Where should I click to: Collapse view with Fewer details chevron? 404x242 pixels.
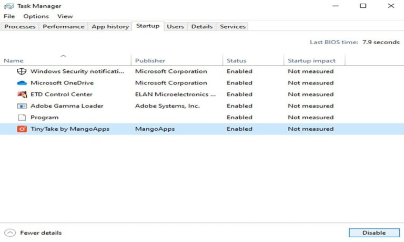click(x=9, y=233)
